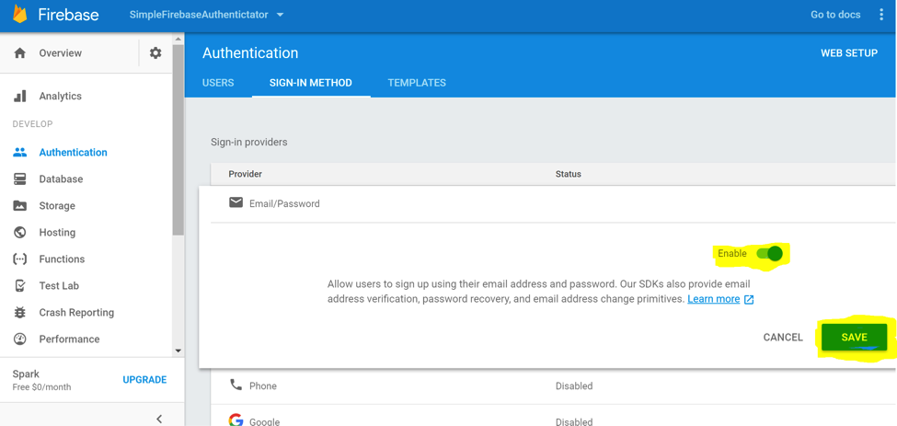Switch to the USERS tab
The height and width of the screenshot is (426, 897).
tap(218, 83)
